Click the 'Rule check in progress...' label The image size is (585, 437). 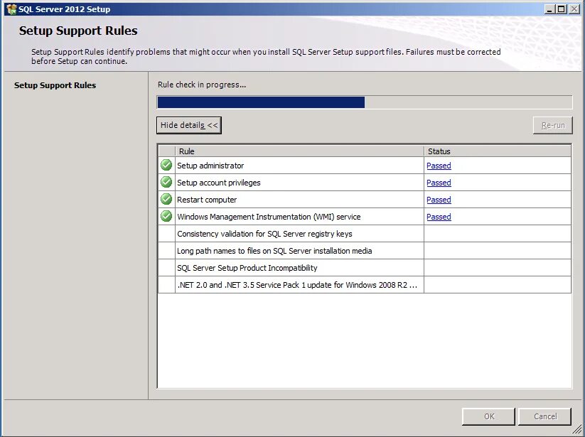201,85
